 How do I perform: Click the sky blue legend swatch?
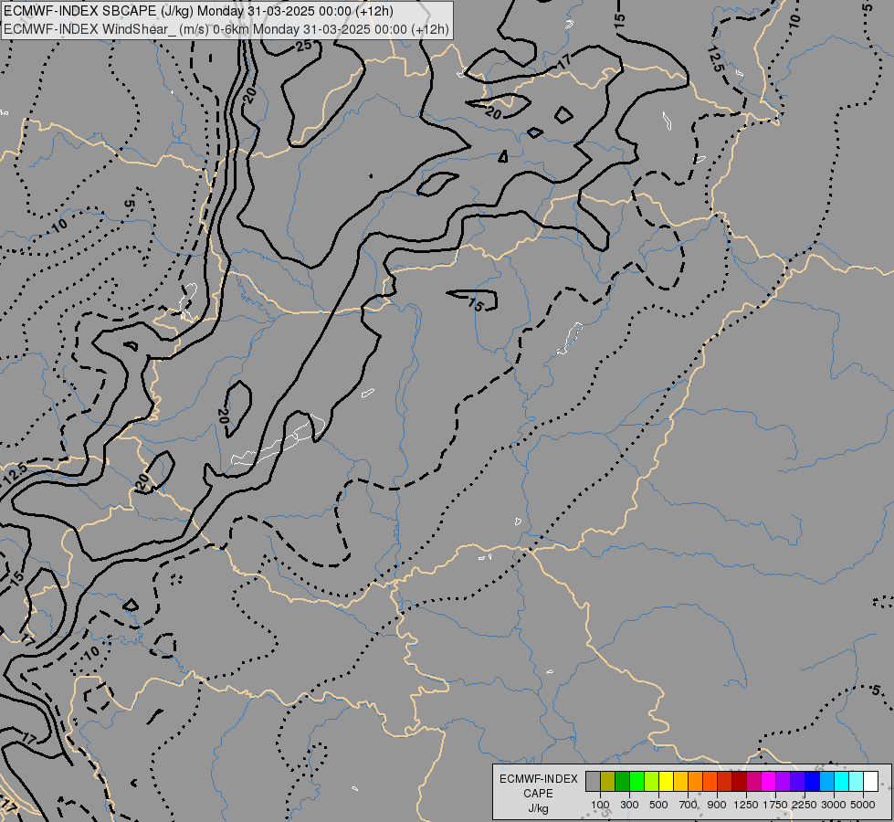pyautogui.click(x=826, y=782)
